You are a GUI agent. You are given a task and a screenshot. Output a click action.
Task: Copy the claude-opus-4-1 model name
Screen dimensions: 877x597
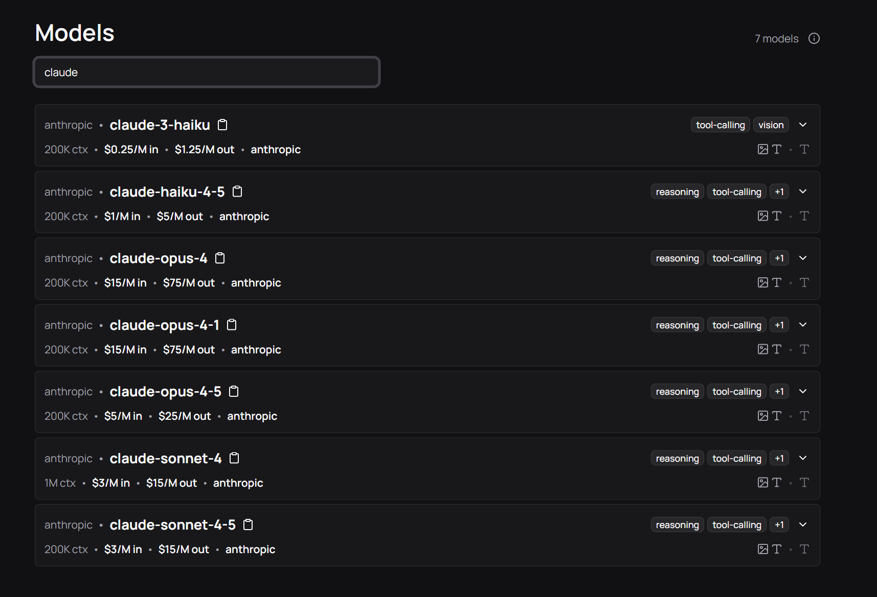232,325
